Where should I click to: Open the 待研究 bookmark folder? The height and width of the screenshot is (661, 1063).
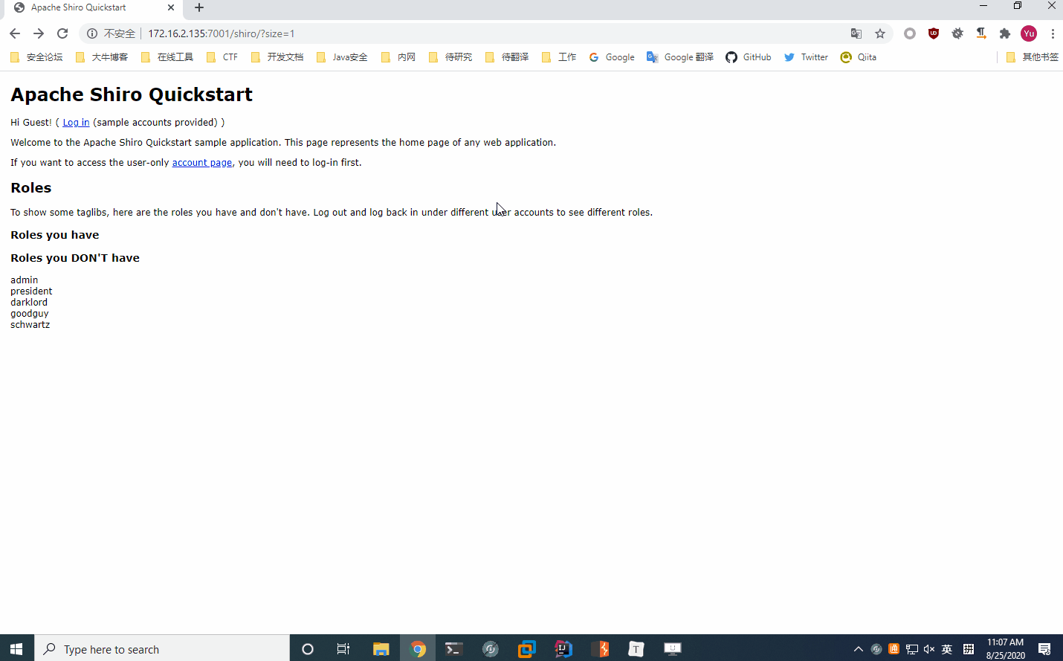(x=450, y=57)
